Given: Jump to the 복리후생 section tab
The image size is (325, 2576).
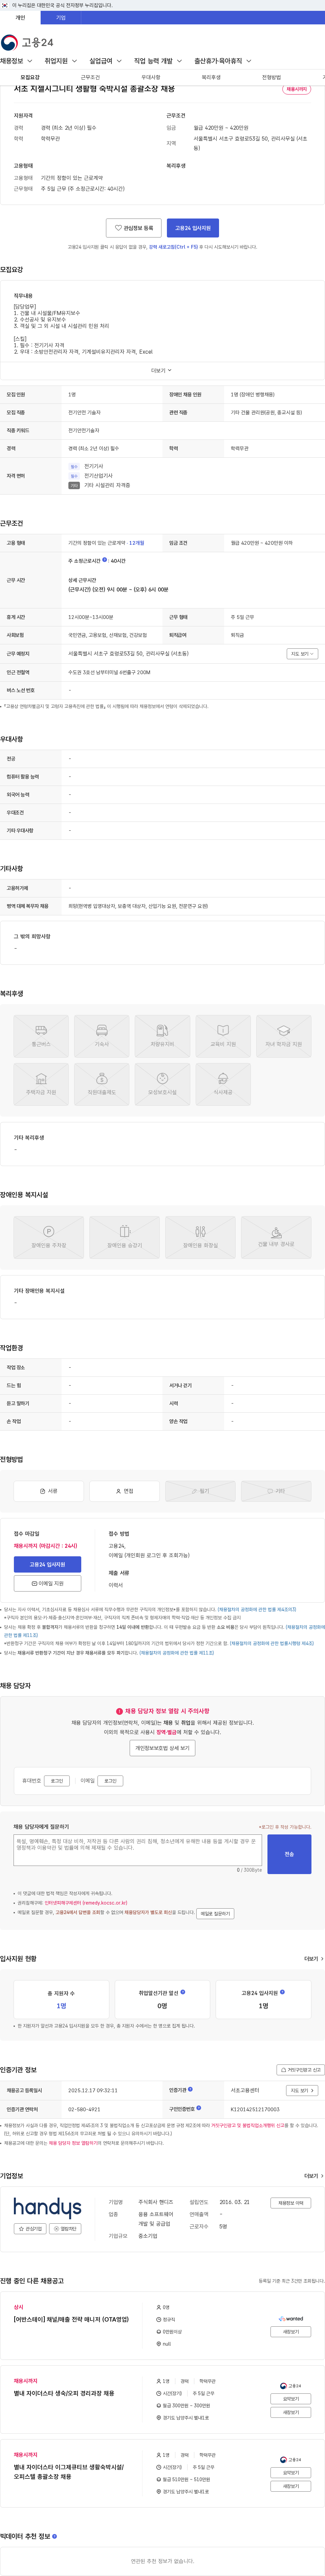Looking at the screenshot, I should pos(211,77).
